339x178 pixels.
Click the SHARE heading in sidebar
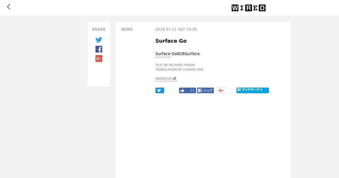[99, 29]
